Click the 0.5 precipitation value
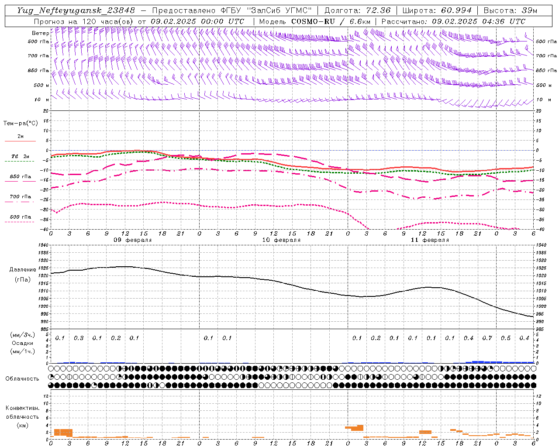Screen dimensions: 559x447 (x=506, y=338)
